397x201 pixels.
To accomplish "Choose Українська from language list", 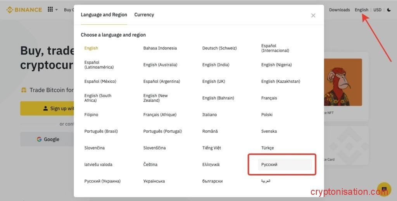I will point(154,181).
